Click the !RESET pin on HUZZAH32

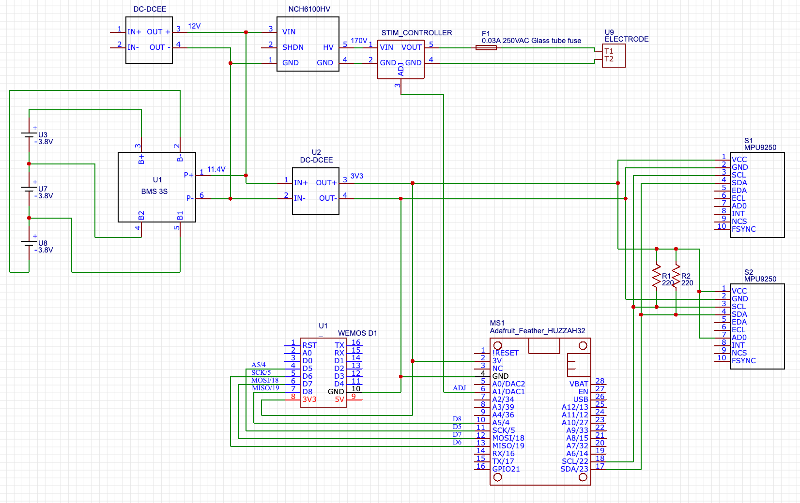506,353
